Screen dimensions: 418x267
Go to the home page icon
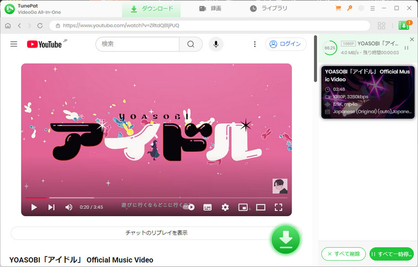[8, 26]
